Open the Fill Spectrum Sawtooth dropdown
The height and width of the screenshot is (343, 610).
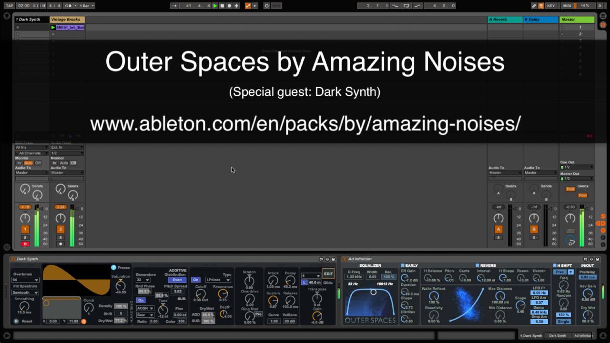25,293
